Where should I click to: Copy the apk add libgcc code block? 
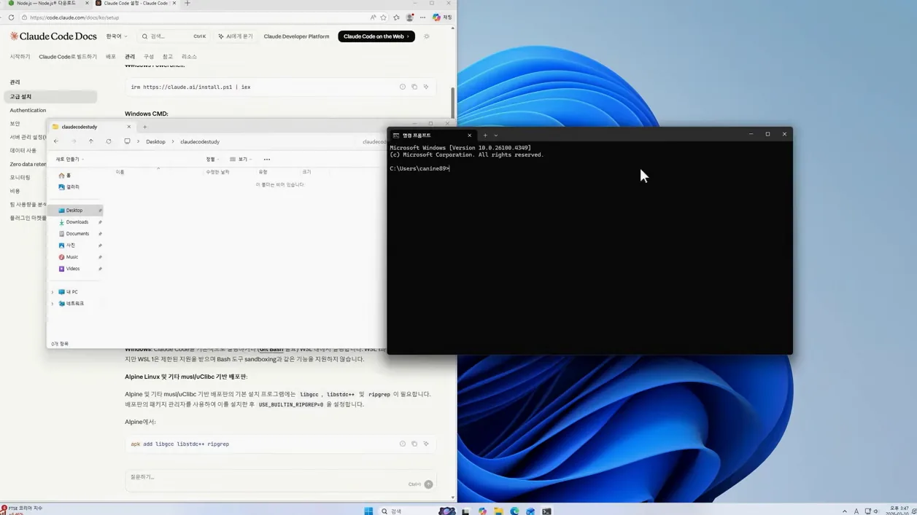pyautogui.click(x=414, y=444)
